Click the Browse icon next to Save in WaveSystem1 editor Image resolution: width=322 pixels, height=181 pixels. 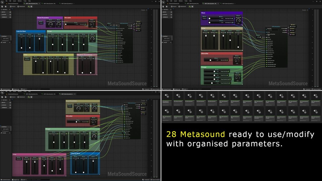tap(167, 6)
